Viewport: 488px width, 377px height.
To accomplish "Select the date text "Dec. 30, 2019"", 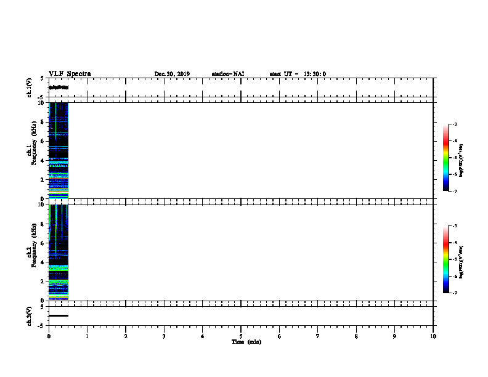I will coord(172,74).
